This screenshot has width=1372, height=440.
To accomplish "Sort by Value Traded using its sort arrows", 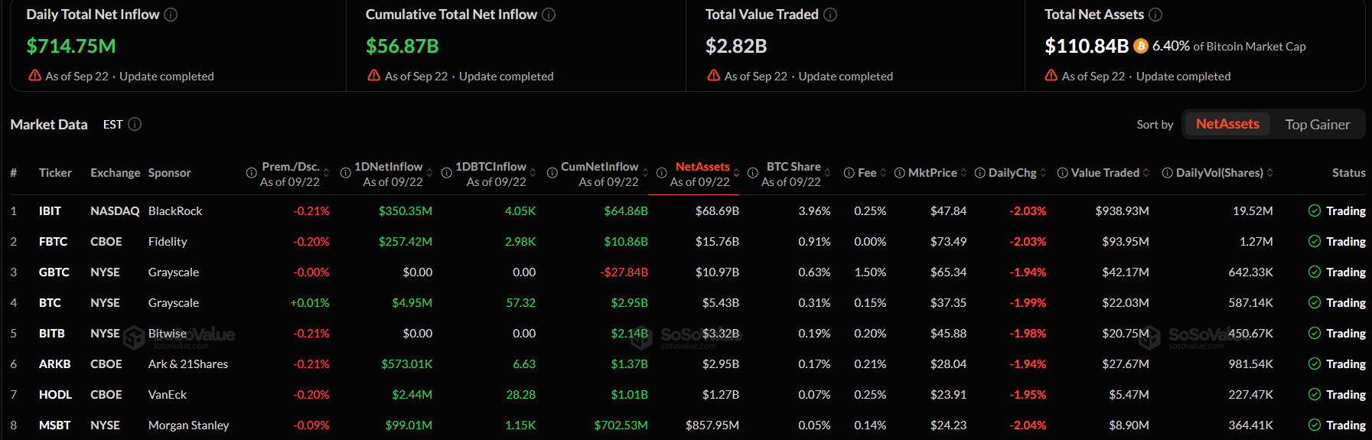I will pyautogui.click(x=1146, y=173).
